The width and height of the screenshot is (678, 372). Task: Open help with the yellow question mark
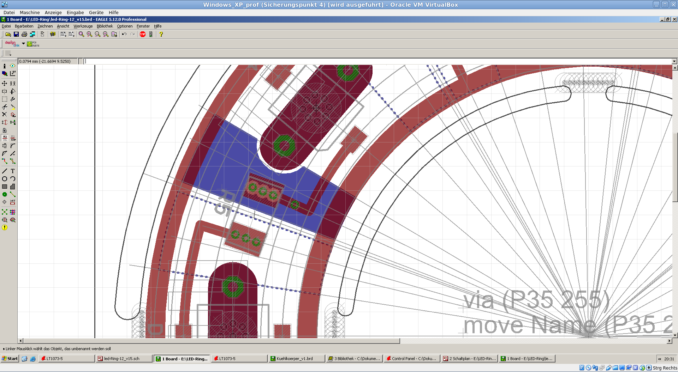pyautogui.click(x=161, y=34)
